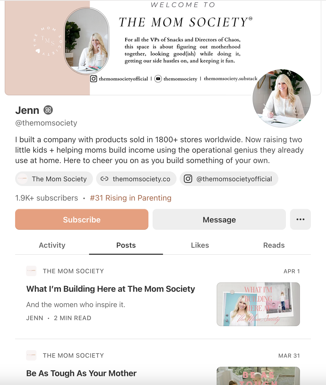This screenshot has height=385, width=326.
Task: Switch to the Activity tab
Action: coord(52,245)
